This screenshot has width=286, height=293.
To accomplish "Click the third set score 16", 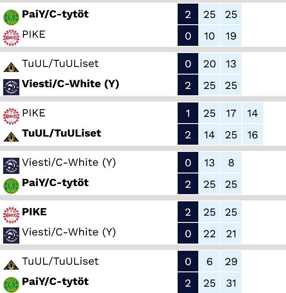I will 253,134.
